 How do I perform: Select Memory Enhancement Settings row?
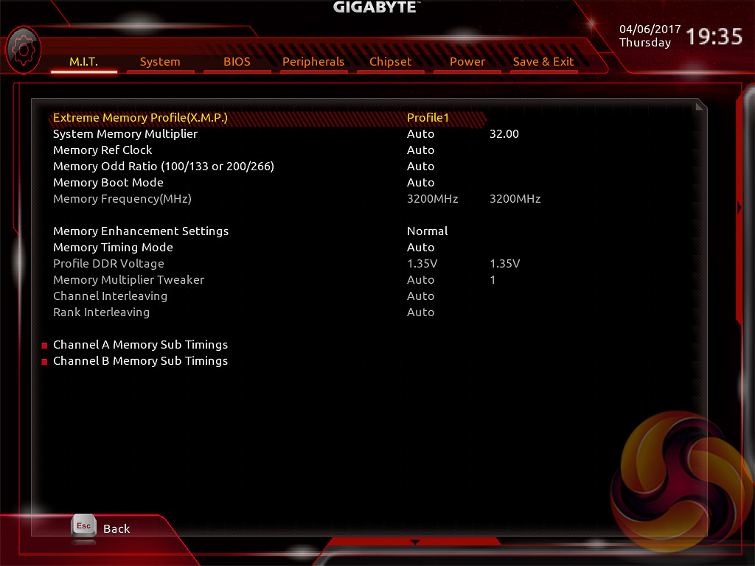[141, 231]
